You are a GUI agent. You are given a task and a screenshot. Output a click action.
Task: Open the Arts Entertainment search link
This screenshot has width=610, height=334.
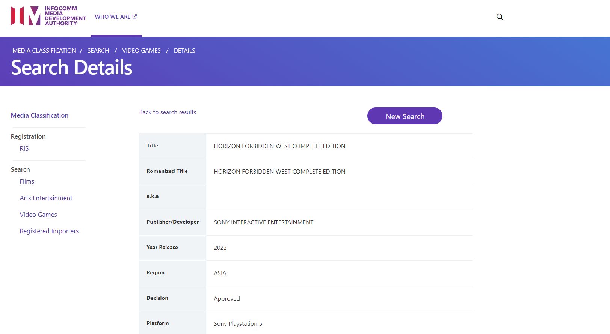pos(46,198)
